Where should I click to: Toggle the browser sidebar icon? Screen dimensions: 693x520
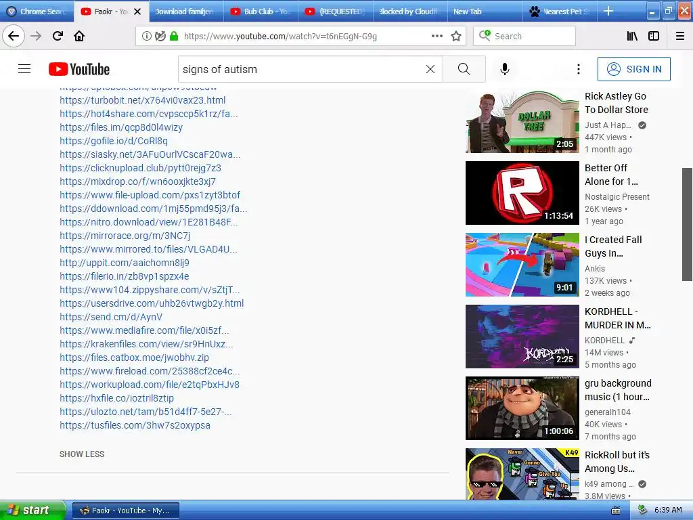[654, 36]
